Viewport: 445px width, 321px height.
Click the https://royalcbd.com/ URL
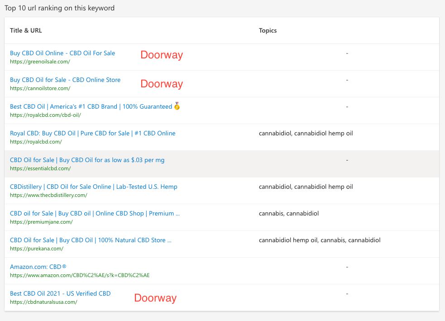point(36,142)
